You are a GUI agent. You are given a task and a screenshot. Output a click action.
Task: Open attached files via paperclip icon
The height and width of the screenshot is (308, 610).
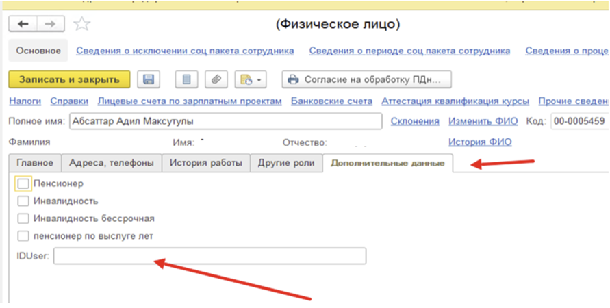coord(216,79)
